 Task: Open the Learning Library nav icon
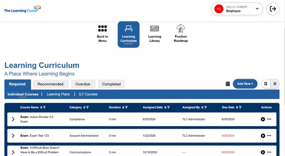pyautogui.click(x=155, y=28)
